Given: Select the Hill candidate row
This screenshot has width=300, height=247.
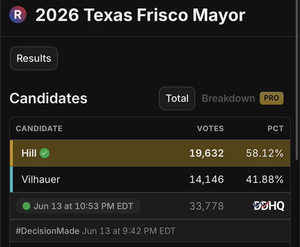Looking at the screenshot, I should coord(150,153).
